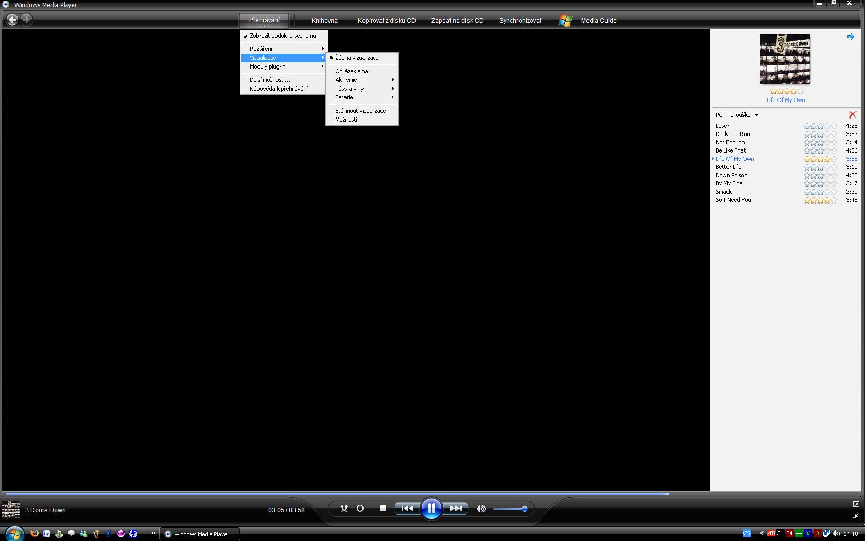Open the paint brushes icon in quick launch

point(96,534)
